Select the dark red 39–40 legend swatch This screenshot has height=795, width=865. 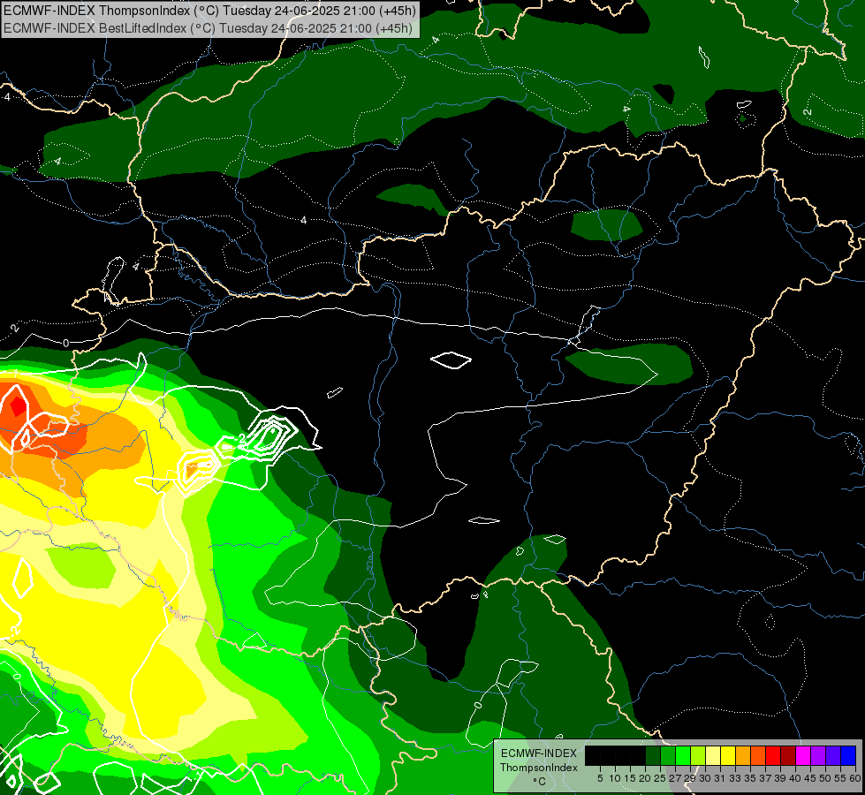[788, 755]
